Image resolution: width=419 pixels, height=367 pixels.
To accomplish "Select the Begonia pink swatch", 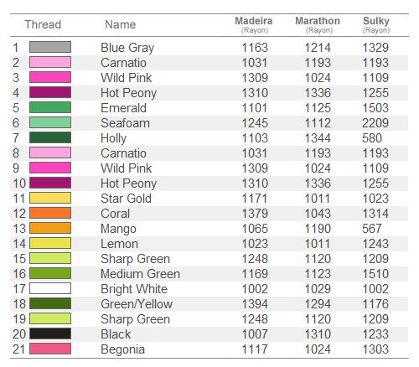I will pos(50,349).
